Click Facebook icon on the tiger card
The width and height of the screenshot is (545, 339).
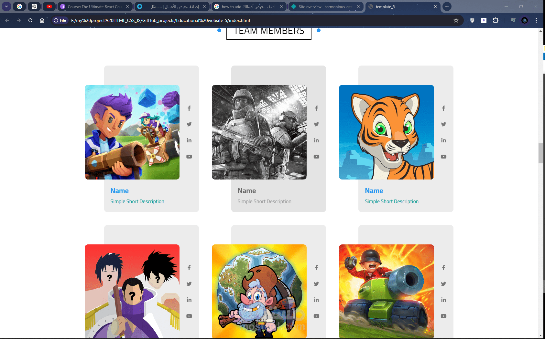tap(443, 108)
